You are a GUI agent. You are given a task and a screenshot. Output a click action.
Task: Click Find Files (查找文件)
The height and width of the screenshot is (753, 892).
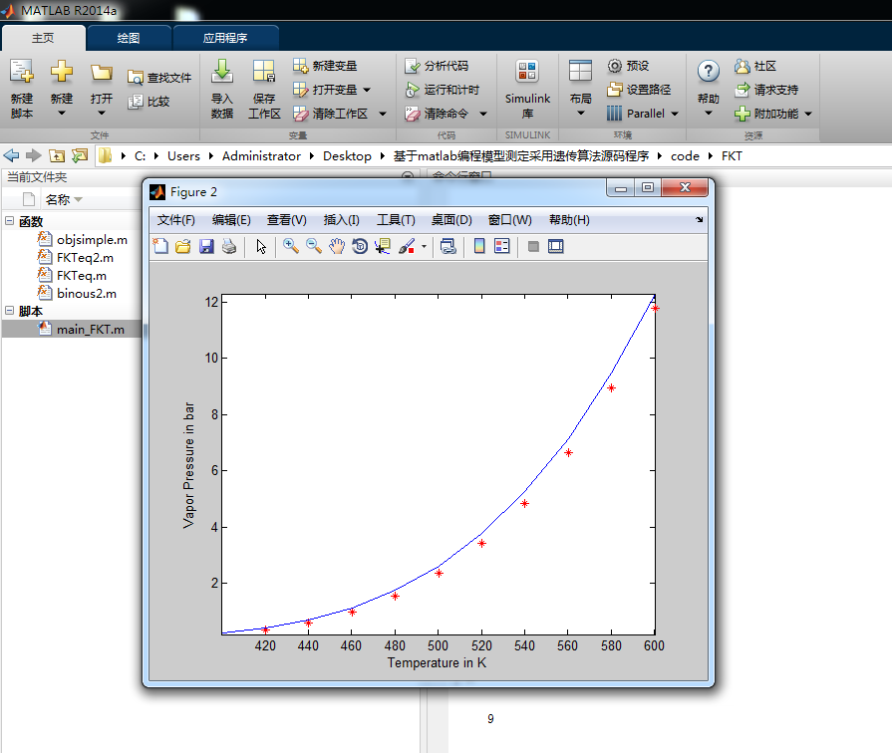point(159,78)
